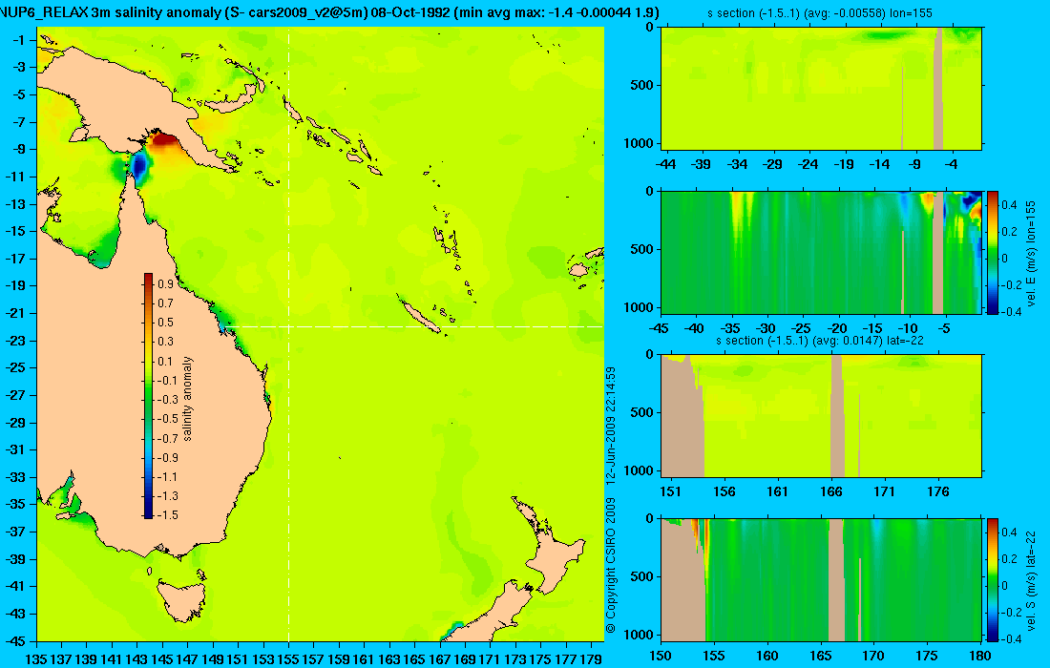Click the -0.3 tick on salinity colorbar

[x=167, y=400]
